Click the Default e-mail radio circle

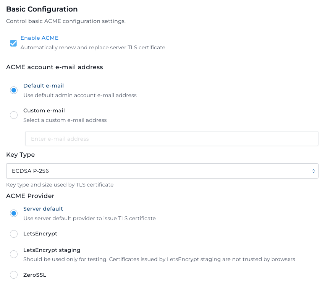coord(14,90)
